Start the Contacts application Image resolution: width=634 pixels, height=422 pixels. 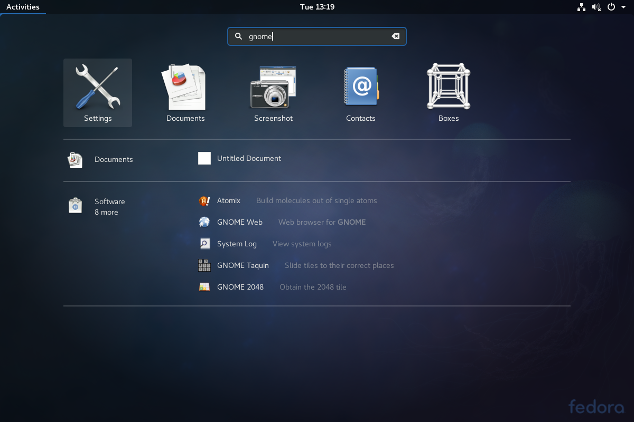coord(360,93)
